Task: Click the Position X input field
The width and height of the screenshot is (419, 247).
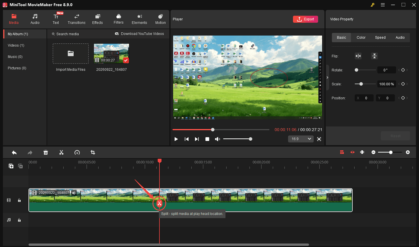Action: coord(364,98)
